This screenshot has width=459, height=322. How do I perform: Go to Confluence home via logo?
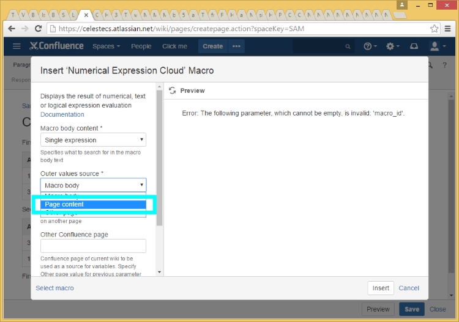coord(56,46)
